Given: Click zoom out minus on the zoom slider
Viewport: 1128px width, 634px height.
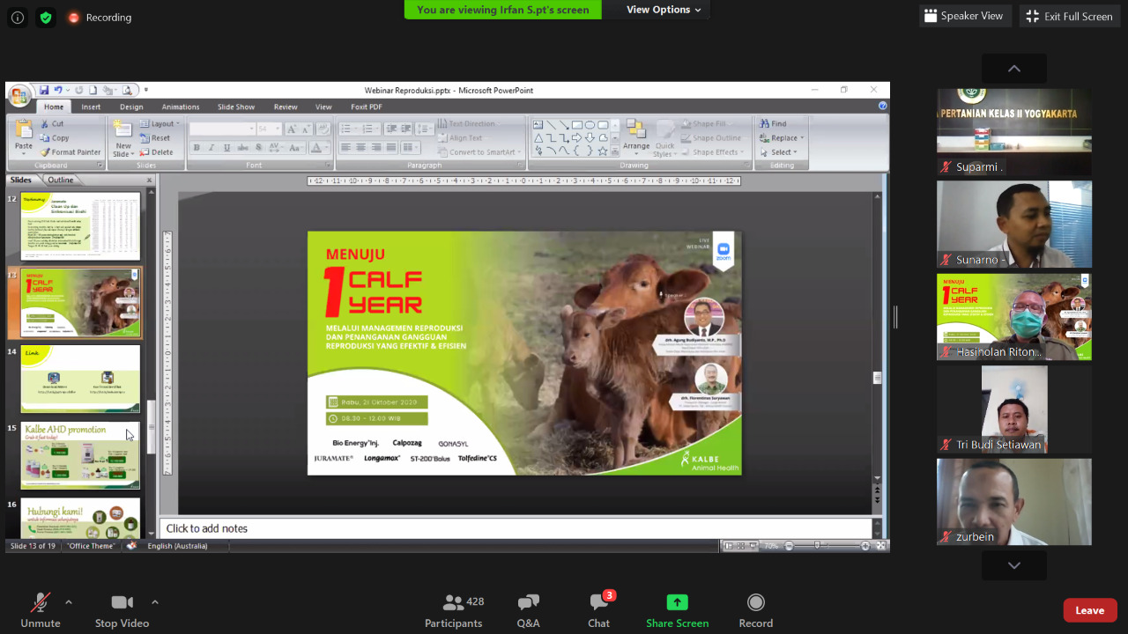Looking at the screenshot, I should click(x=789, y=546).
